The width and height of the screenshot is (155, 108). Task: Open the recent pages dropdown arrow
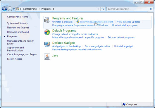14,9
